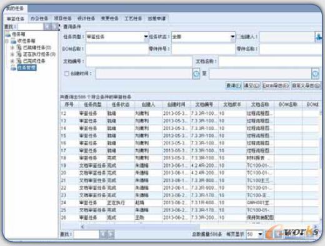Click next-match arrow beside top 查找 field
325x246 pixels.
tap(55, 27)
